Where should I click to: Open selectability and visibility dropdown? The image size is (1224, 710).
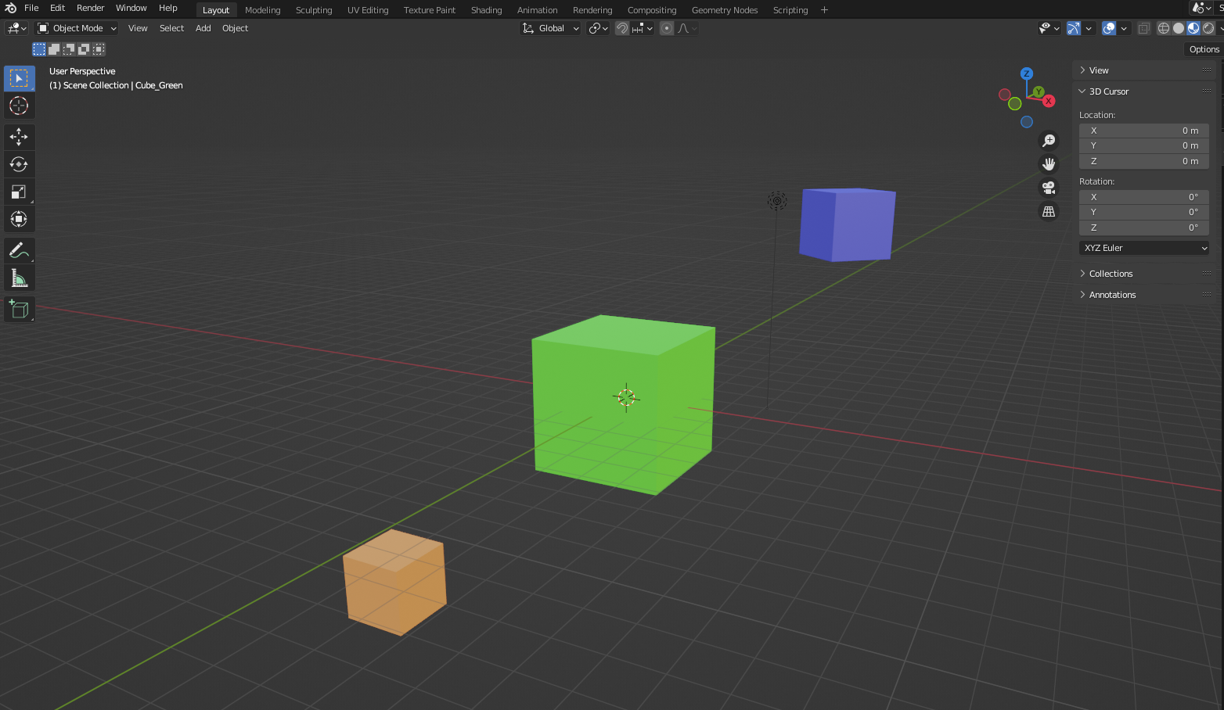tap(1049, 28)
